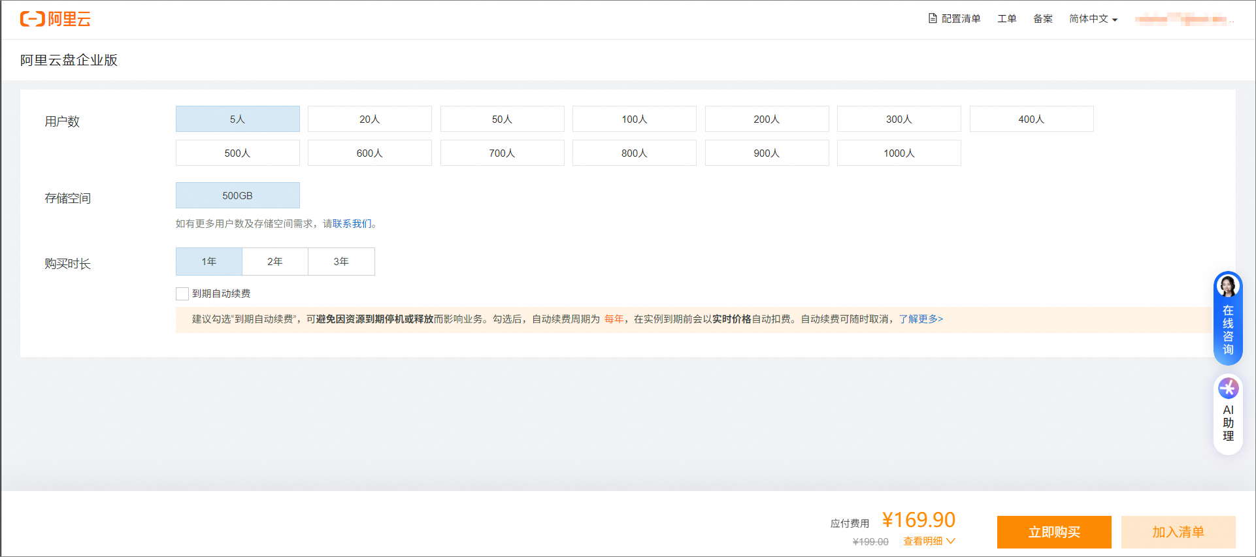1256x557 pixels.
Task: Click the 立即购买 buy now button
Action: point(1054,532)
